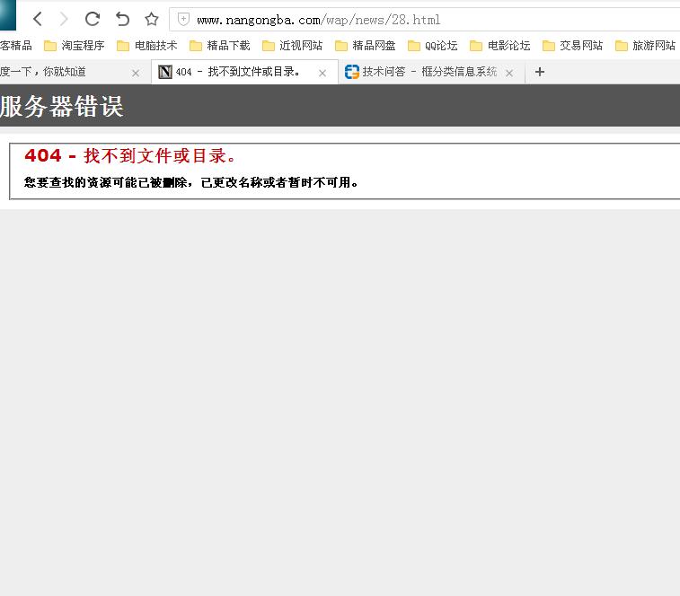
Task: Expand the 电影论坛 bookmark folder
Action: click(x=500, y=46)
